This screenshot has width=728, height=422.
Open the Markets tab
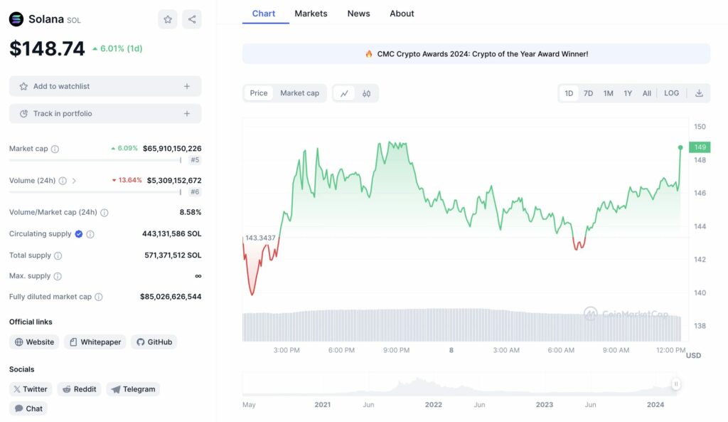[x=311, y=14]
